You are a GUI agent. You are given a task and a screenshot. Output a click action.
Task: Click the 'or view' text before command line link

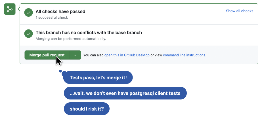[x=156, y=55]
